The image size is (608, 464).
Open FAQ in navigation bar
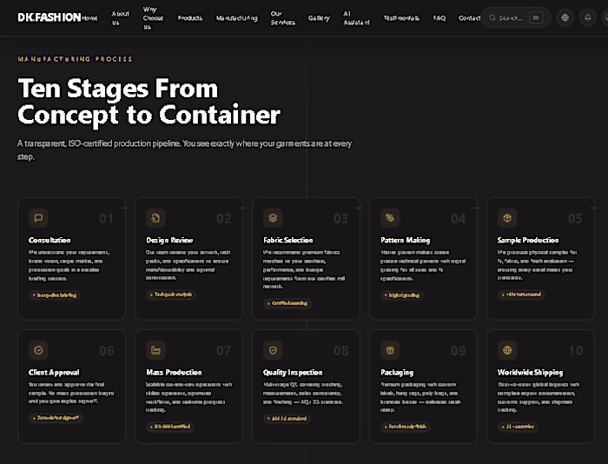click(439, 18)
